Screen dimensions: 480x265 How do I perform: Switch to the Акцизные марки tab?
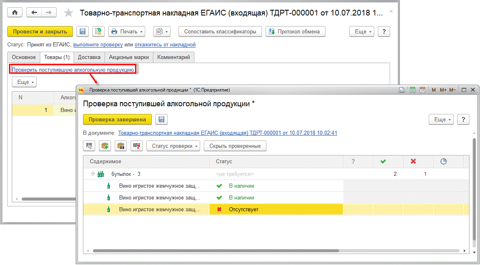[x=129, y=57]
